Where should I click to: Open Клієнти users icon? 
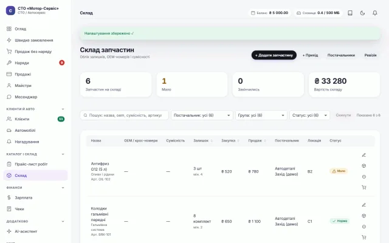[x=9, y=119]
